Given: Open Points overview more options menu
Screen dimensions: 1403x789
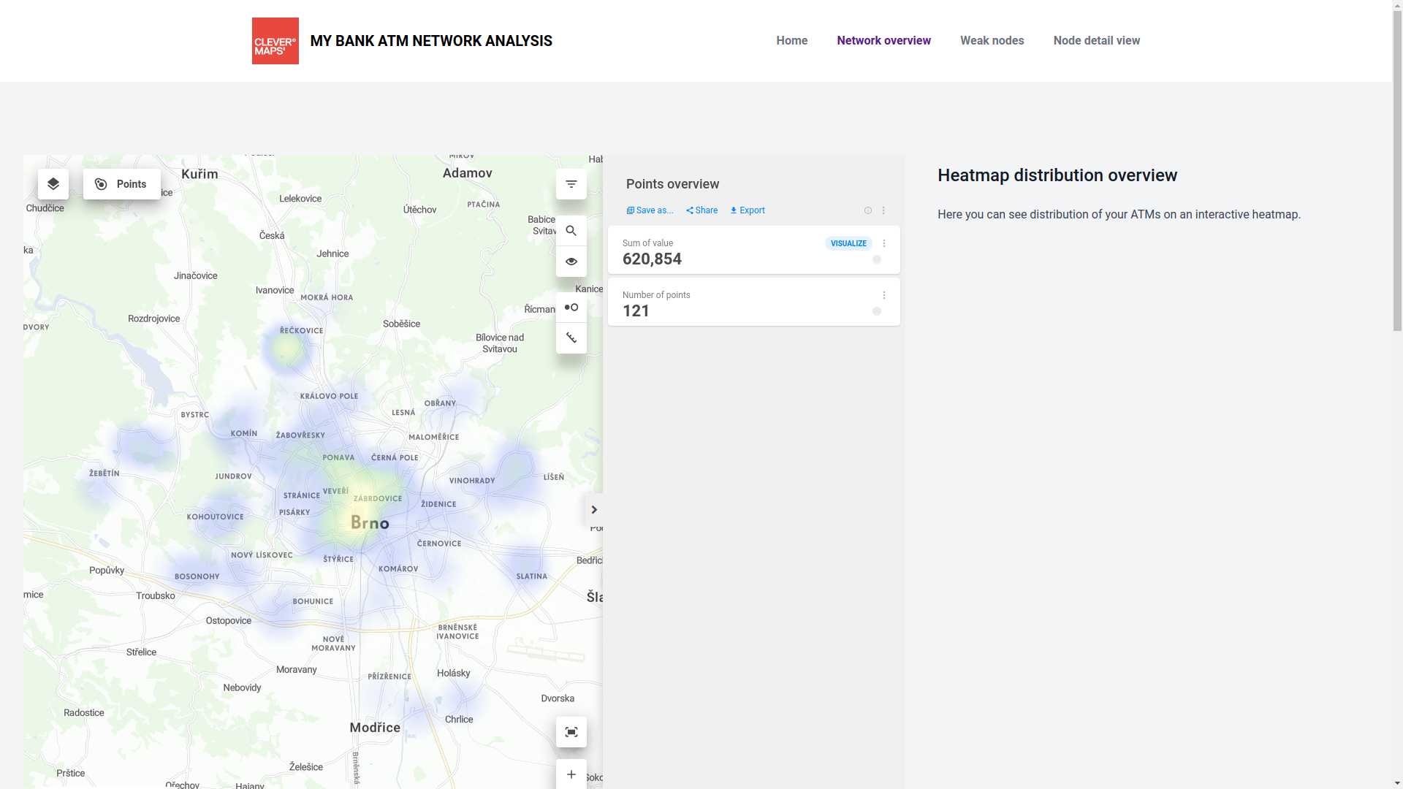Looking at the screenshot, I should click(883, 210).
